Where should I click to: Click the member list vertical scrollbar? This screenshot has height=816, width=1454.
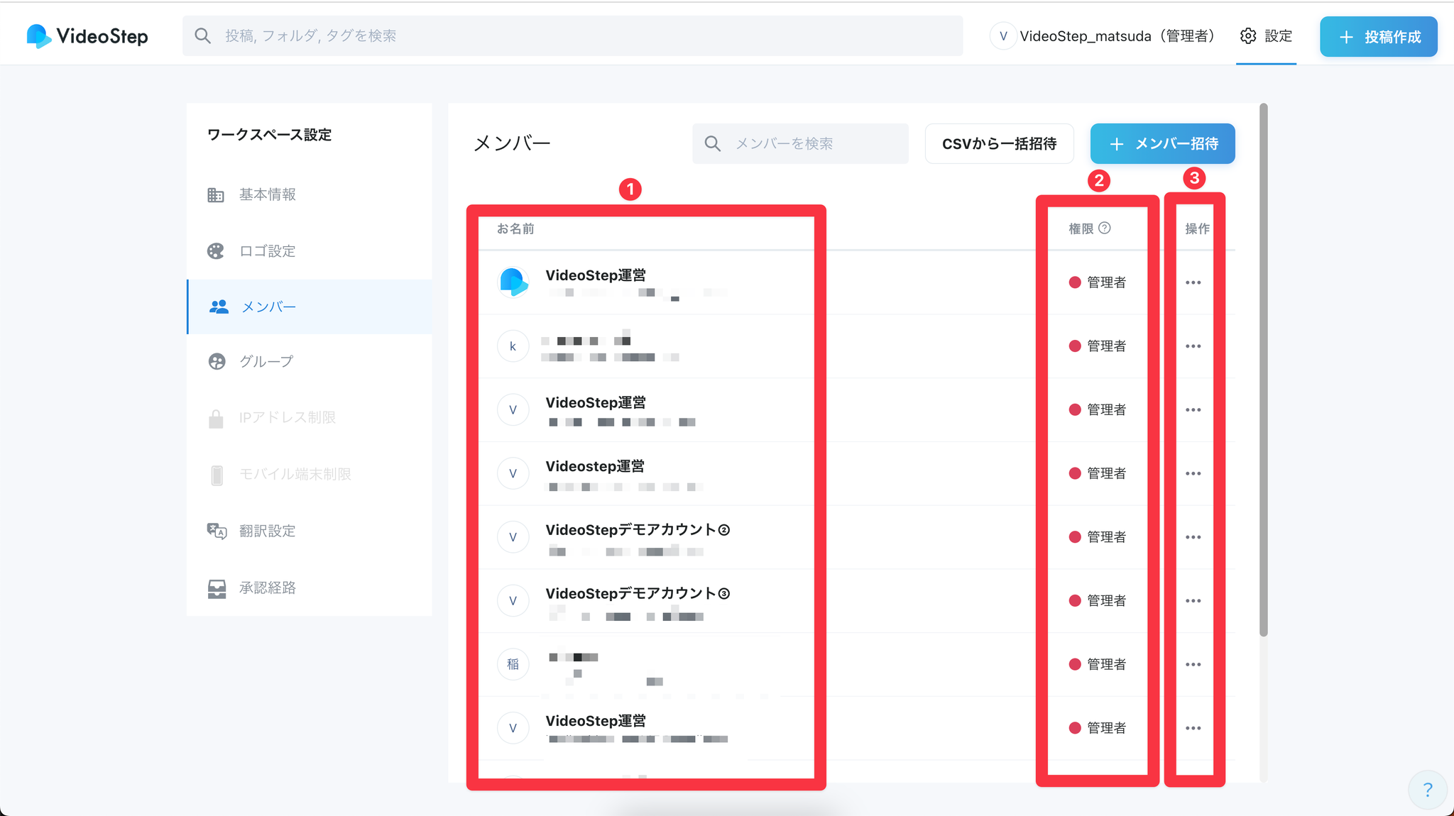(x=1264, y=369)
